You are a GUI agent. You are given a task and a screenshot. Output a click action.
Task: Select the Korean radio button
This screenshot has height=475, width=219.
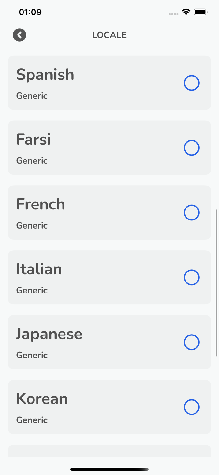point(191,407)
